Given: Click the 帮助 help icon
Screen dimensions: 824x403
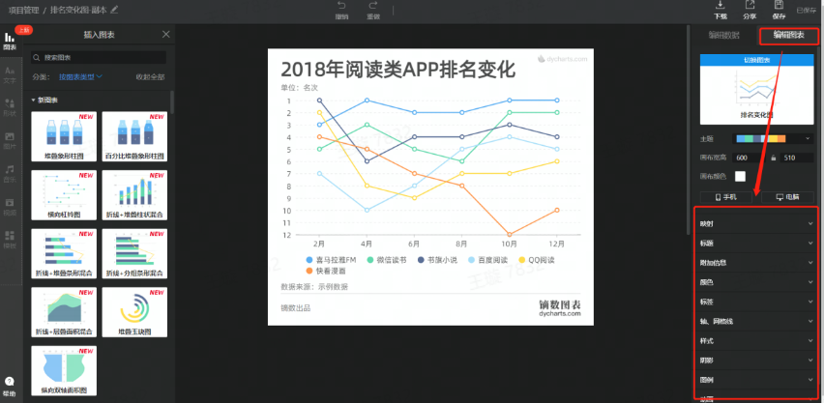Looking at the screenshot, I should tap(9, 387).
